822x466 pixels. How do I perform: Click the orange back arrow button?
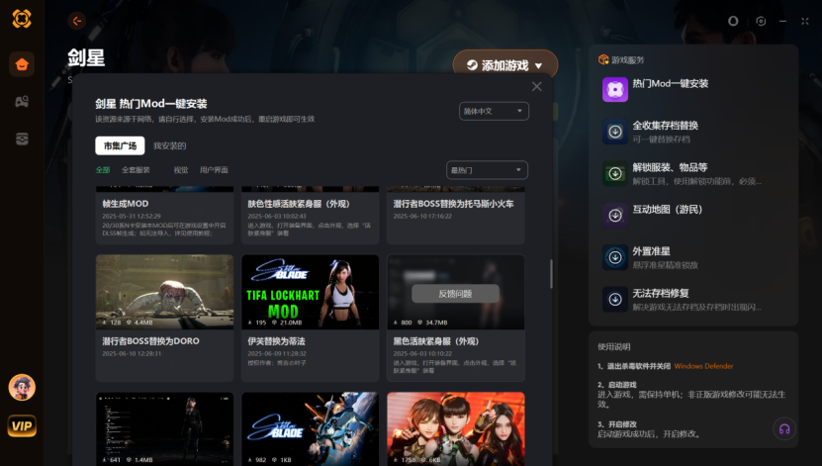[77, 21]
